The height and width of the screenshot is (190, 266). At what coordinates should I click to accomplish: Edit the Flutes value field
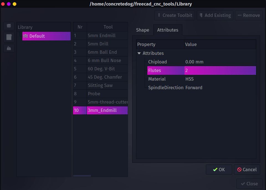tap(220, 70)
